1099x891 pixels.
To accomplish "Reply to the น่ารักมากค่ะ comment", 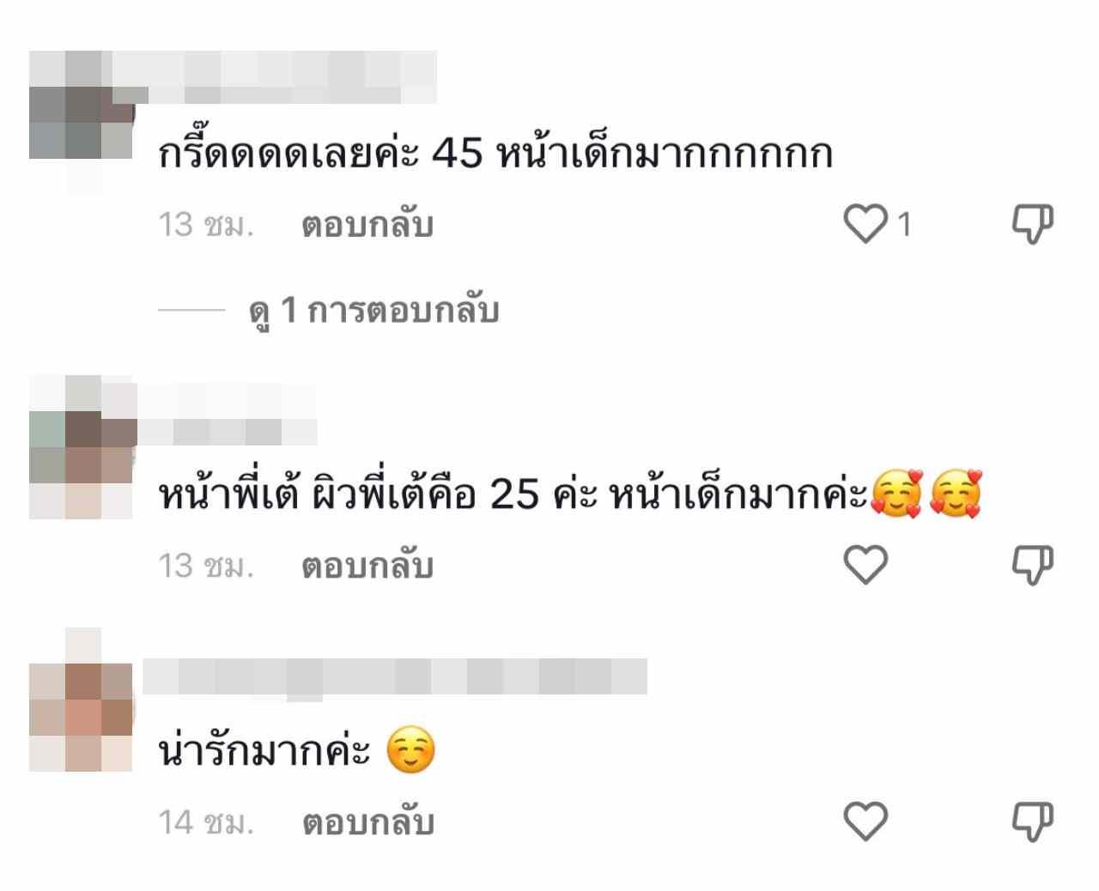I will click(367, 821).
